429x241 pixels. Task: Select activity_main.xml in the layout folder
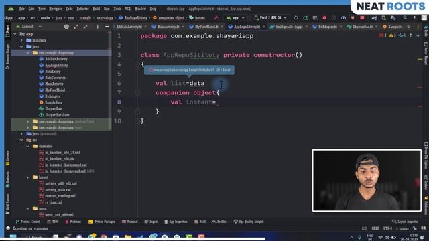click(x=58, y=190)
